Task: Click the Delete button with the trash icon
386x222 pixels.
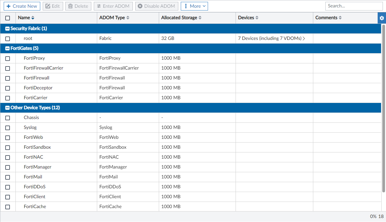Action: pyautogui.click(x=78, y=6)
